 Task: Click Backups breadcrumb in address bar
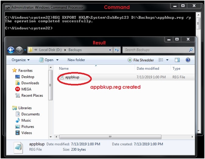coord(75,50)
